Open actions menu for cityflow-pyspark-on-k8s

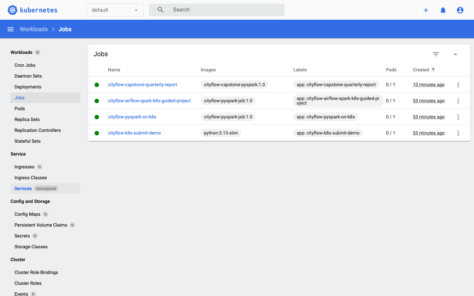pos(458,117)
